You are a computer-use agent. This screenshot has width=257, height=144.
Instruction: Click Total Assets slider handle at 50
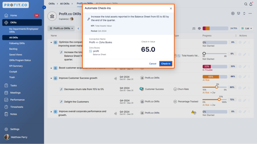point(204,53)
